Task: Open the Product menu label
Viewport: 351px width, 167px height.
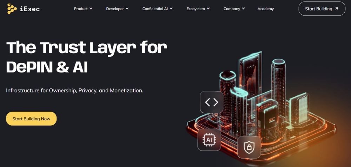Action: point(81,9)
